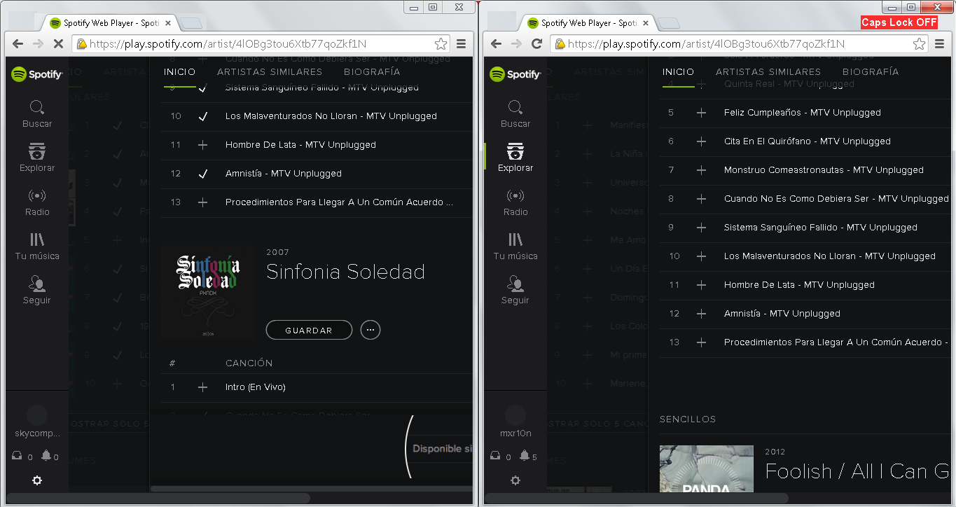Open more options for Sinfonia Soledad album
This screenshot has height=507, width=956.
pyautogui.click(x=370, y=330)
